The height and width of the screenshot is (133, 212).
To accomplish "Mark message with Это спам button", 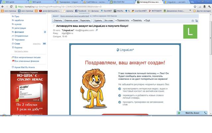I will (x=108, y=21).
